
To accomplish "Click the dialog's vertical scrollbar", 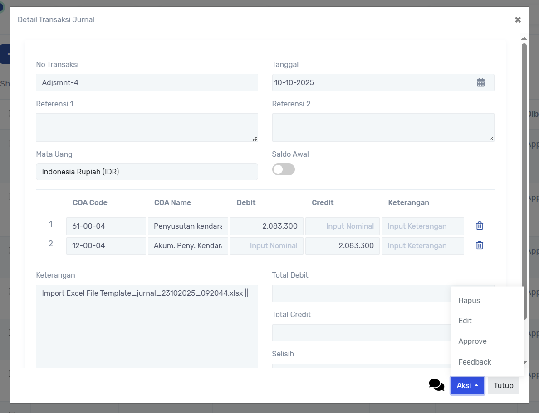I will tap(524, 181).
